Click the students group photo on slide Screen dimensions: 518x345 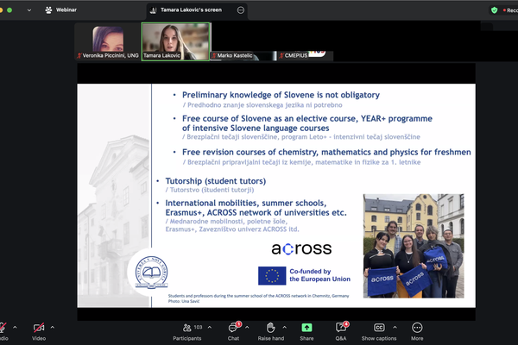tap(414, 246)
